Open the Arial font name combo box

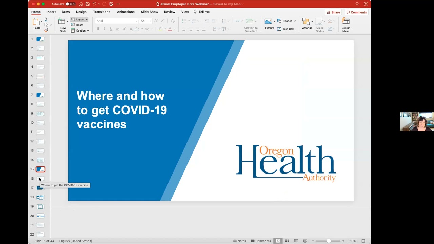pos(117,21)
